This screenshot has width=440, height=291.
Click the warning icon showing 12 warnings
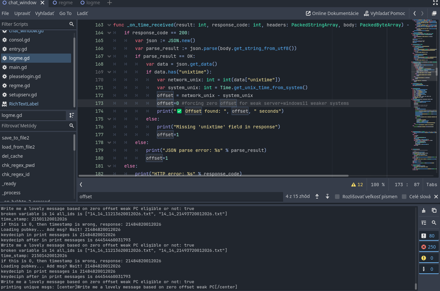click(x=357, y=185)
